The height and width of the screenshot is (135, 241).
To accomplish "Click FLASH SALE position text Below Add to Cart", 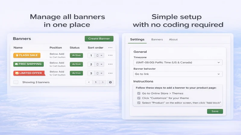I will point(58,55).
